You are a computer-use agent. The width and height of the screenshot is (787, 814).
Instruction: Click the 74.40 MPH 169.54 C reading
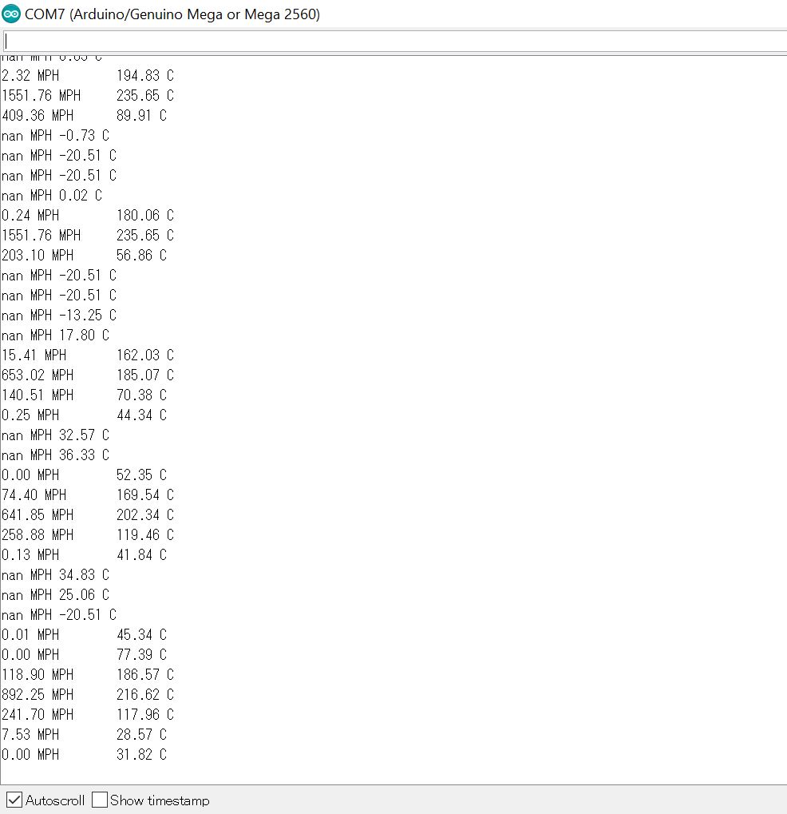(88, 494)
